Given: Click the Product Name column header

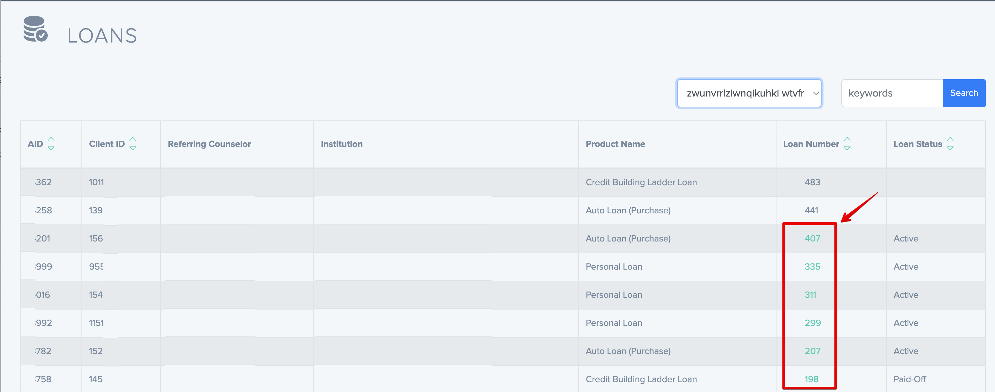Looking at the screenshot, I should tap(615, 144).
